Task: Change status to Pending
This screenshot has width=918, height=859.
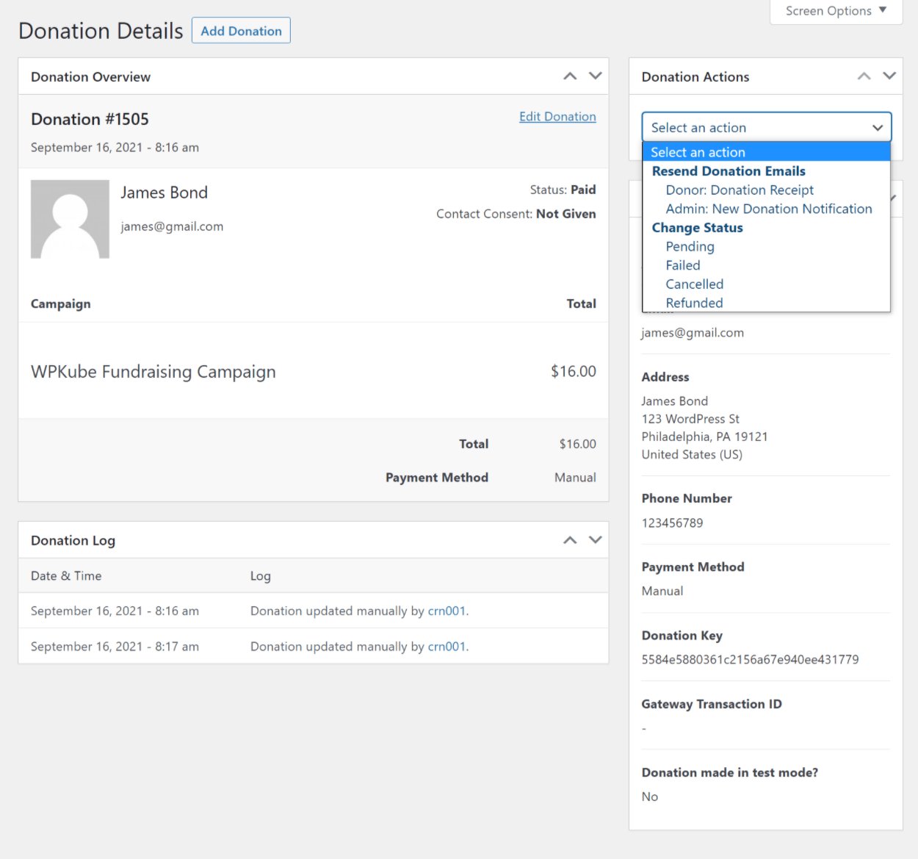Action: (690, 246)
